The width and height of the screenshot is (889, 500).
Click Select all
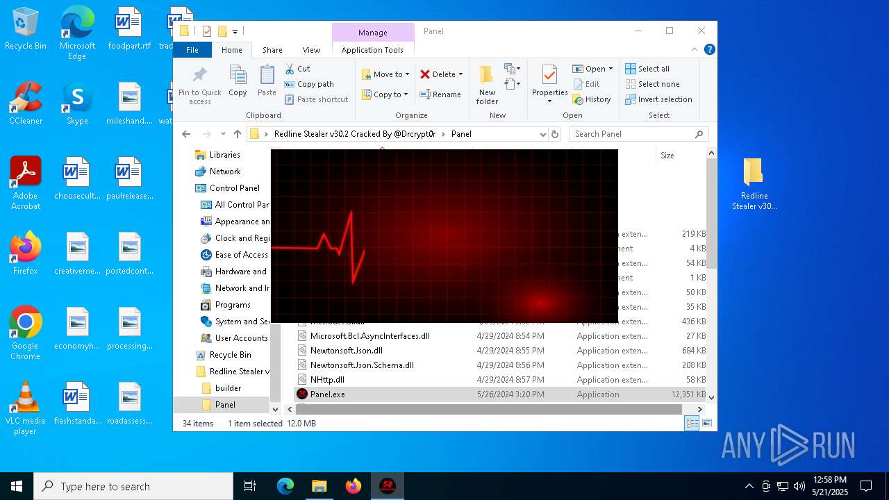point(647,69)
